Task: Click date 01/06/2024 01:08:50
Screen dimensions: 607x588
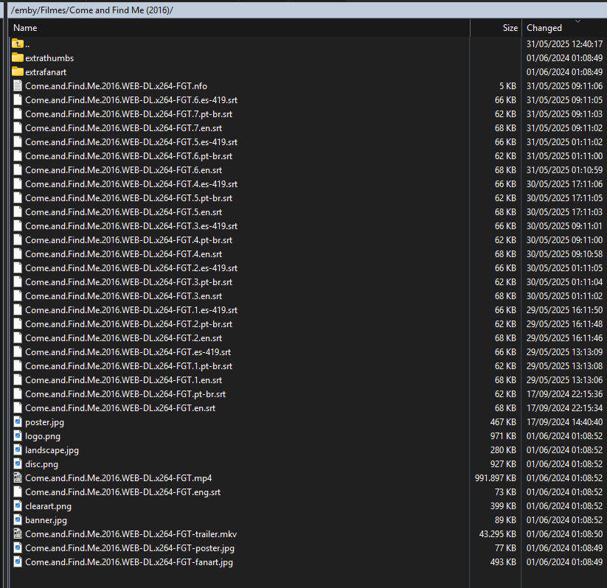Action: click(564, 533)
